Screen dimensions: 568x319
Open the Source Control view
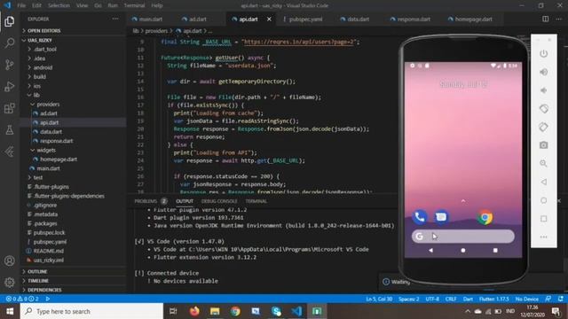pyautogui.click(x=10, y=65)
